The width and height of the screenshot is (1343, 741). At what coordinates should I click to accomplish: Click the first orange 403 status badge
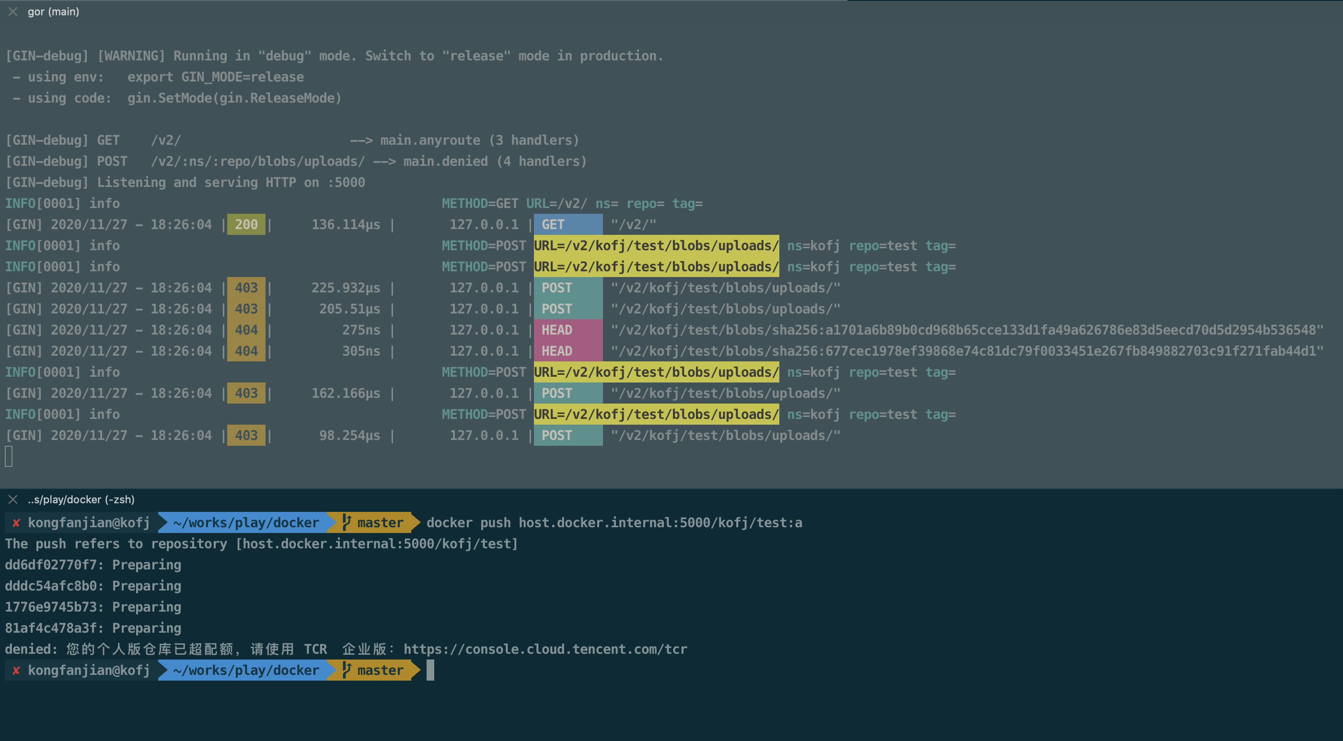[x=246, y=288]
